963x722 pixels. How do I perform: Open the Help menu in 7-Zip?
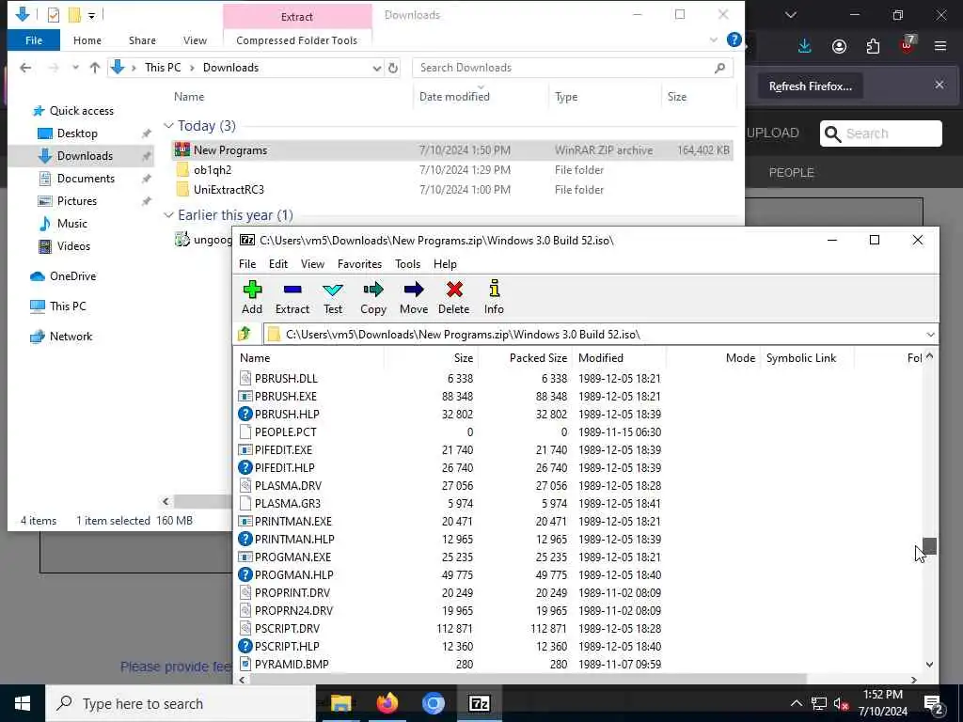(445, 264)
